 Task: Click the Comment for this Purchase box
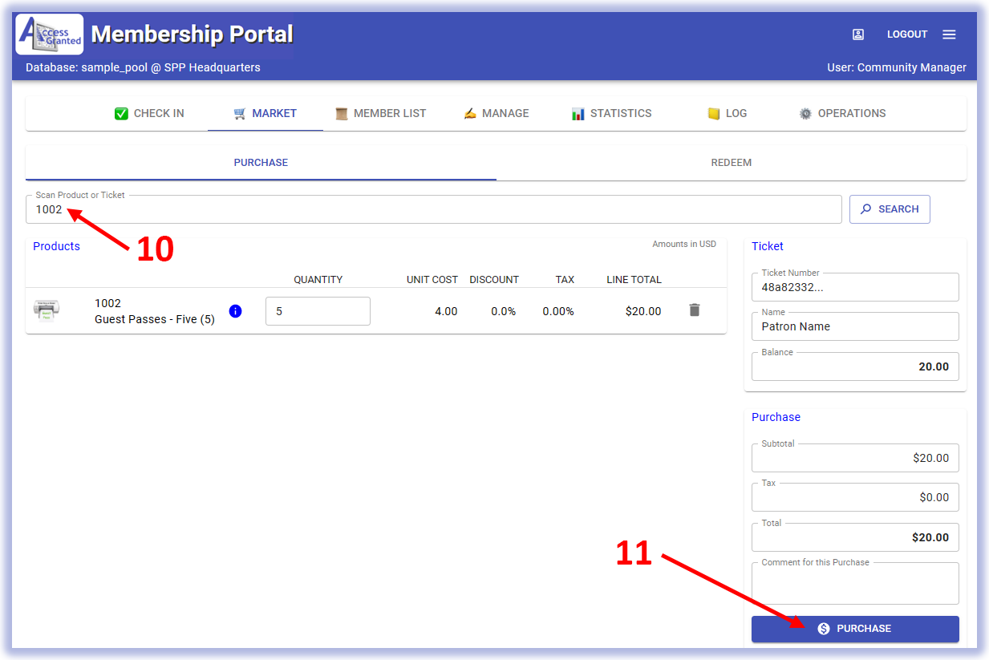(854, 587)
